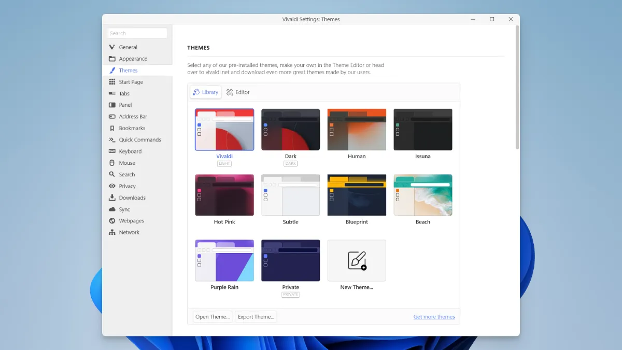This screenshot has height=350, width=622.
Task: Choose the Dark theme thumbnail
Action: 290,130
